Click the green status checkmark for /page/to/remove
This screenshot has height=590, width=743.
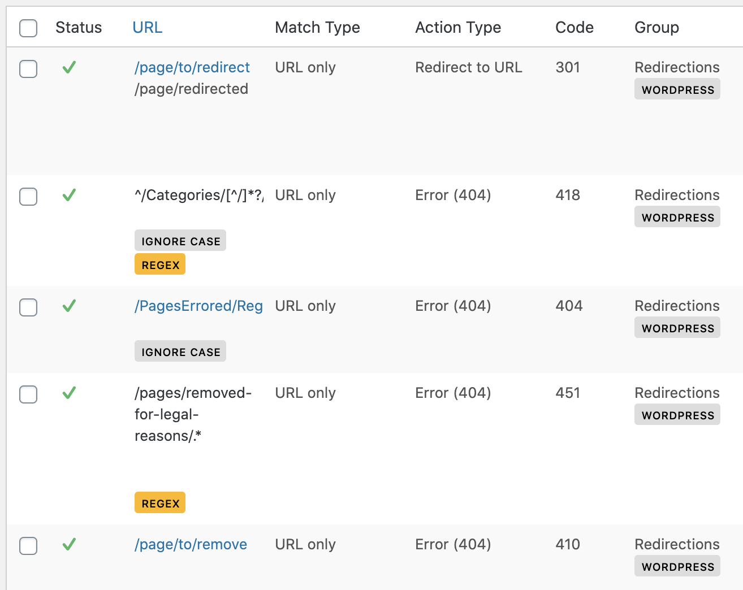coord(69,545)
